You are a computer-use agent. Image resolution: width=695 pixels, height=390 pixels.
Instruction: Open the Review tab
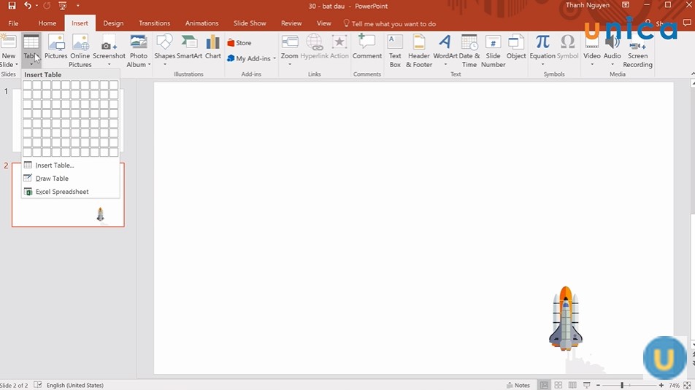pos(291,23)
